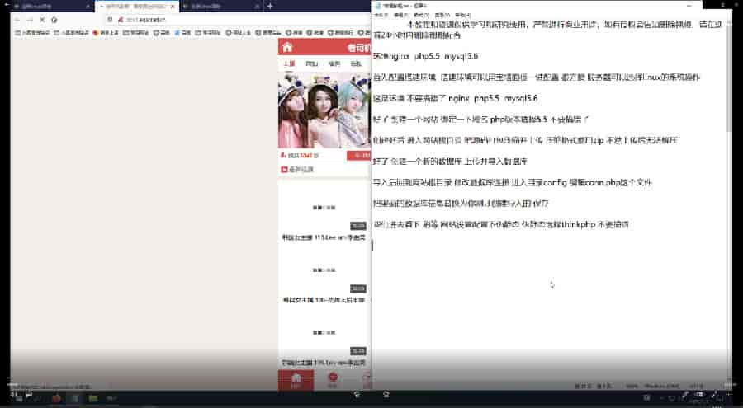The image size is (743, 408).
Task: Select the first red category tab on webpage
Action: [x=289, y=63]
